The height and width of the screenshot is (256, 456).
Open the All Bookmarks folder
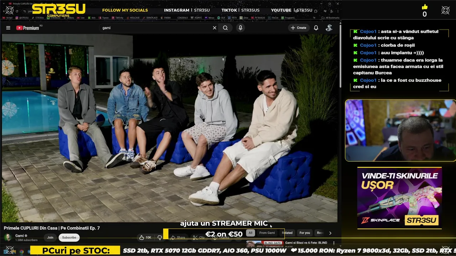tap(330, 17)
